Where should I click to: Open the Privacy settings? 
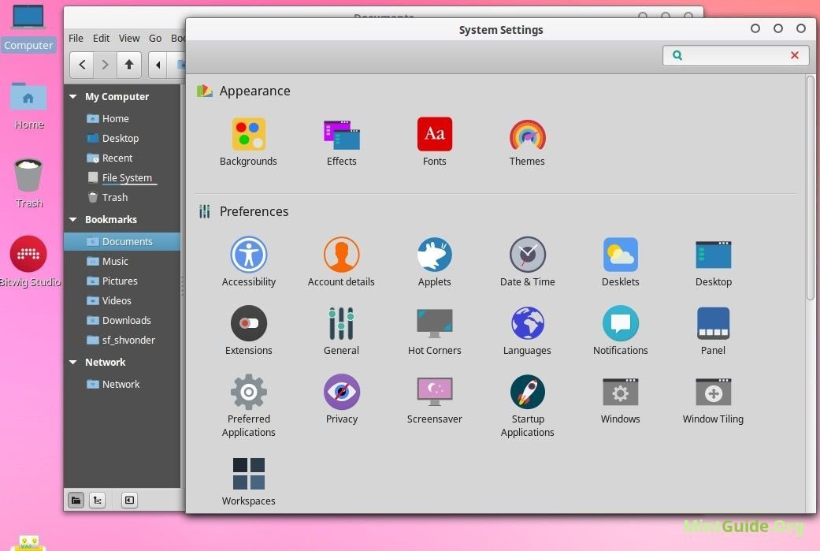pos(341,391)
